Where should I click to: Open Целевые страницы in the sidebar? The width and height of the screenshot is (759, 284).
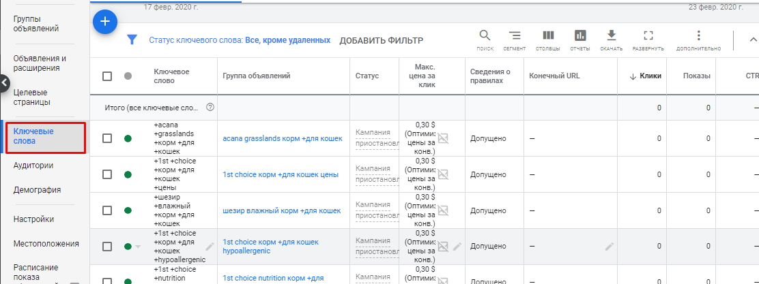[32, 97]
